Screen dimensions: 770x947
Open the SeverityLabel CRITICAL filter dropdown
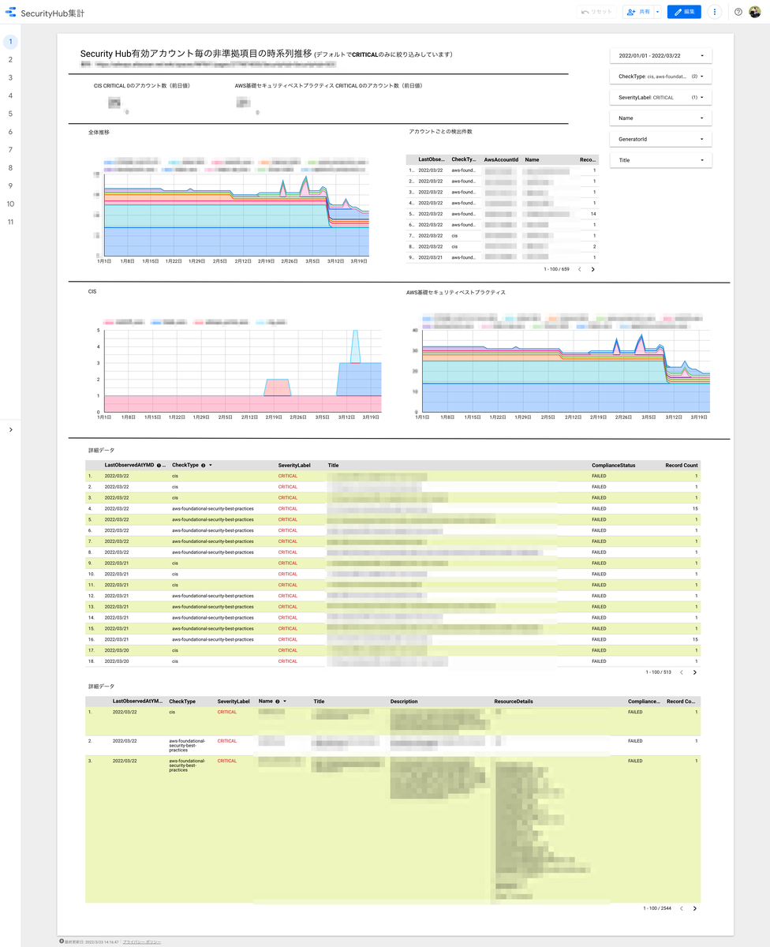point(661,97)
